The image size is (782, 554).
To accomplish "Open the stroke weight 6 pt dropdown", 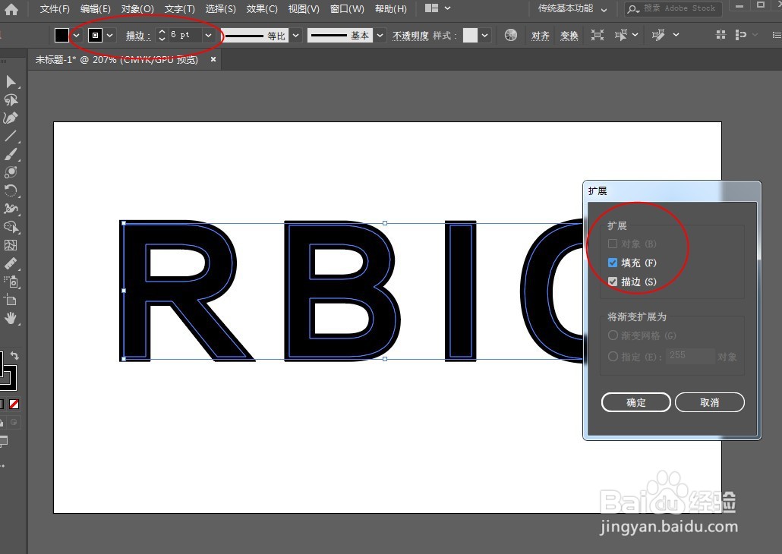I will click(x=209, y=36).
